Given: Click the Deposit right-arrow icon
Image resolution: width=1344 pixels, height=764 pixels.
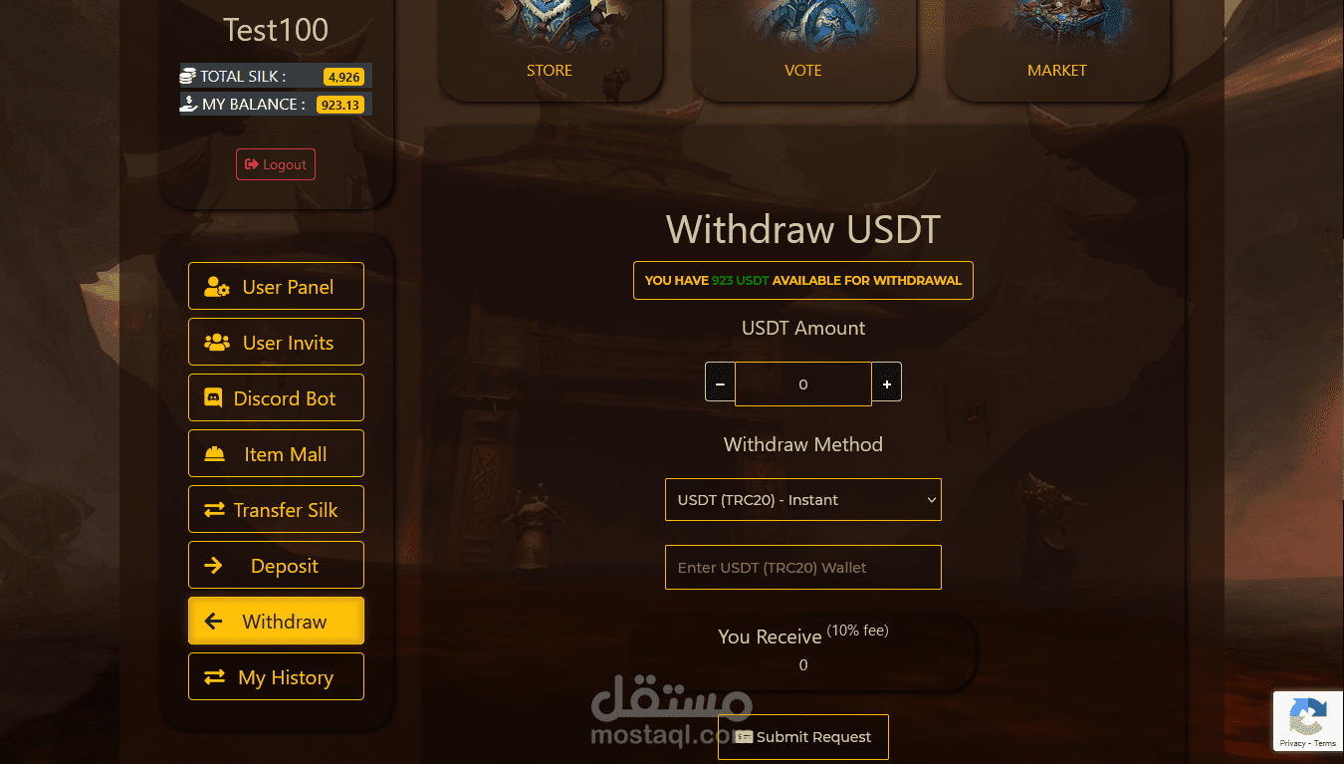Looking at the screenshot, I should tap(213, 566).
